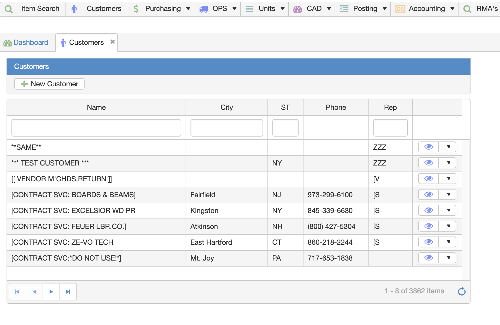This screenshot has height=325, width=500.
Task: Open actions dropdown for VENDOR M'CHDS.RETURN row
Action: point(448,179)
